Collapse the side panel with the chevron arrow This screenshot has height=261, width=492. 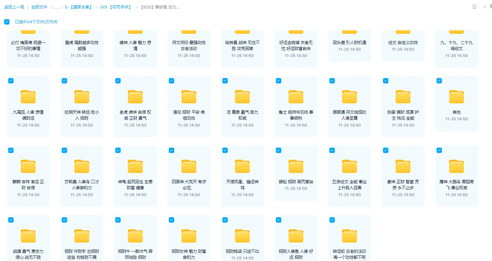(x=485, y=7)
